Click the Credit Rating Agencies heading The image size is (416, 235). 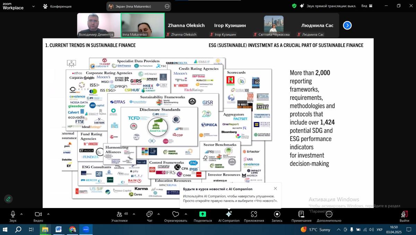[x=199, y=68]
